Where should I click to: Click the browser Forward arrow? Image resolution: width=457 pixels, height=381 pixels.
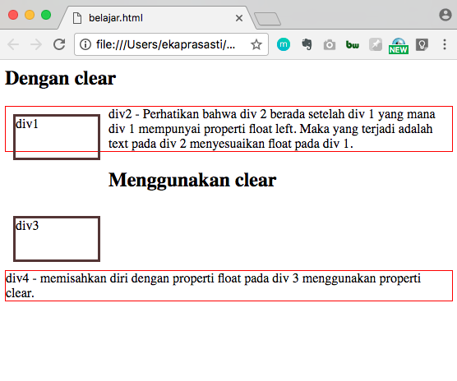click(36, 44)
